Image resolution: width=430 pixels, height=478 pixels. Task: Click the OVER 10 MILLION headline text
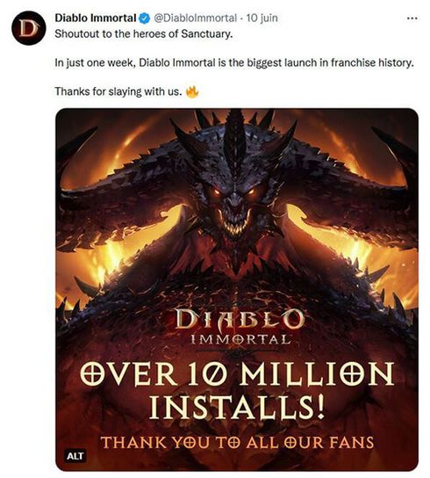tap(237, 374)
